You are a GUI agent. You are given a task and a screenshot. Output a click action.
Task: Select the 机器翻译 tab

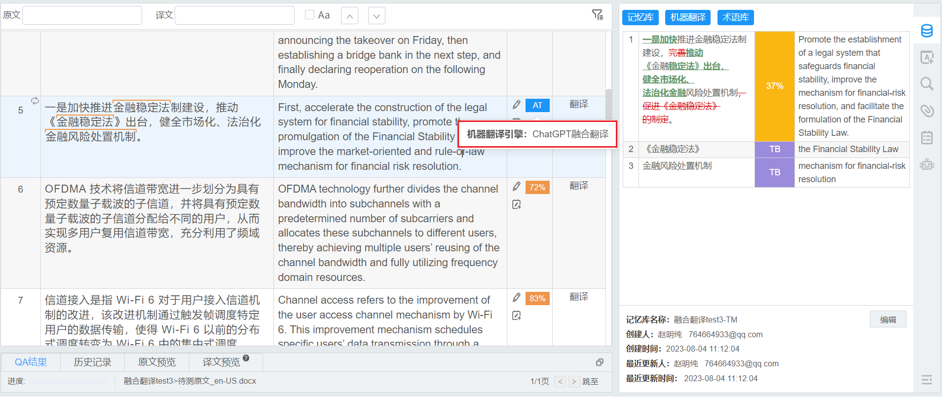[687, 17]
